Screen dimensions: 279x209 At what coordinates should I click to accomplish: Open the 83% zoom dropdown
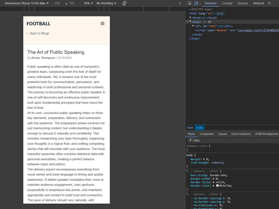pyautogui.click(x=88, y=3)
